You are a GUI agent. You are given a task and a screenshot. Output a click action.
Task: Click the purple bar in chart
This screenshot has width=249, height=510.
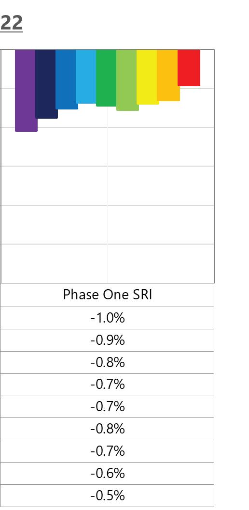point(25,91)
